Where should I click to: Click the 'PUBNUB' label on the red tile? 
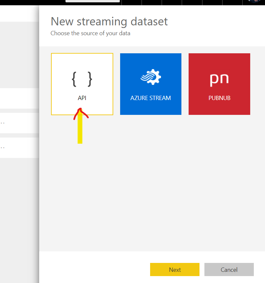coord(219,98)
